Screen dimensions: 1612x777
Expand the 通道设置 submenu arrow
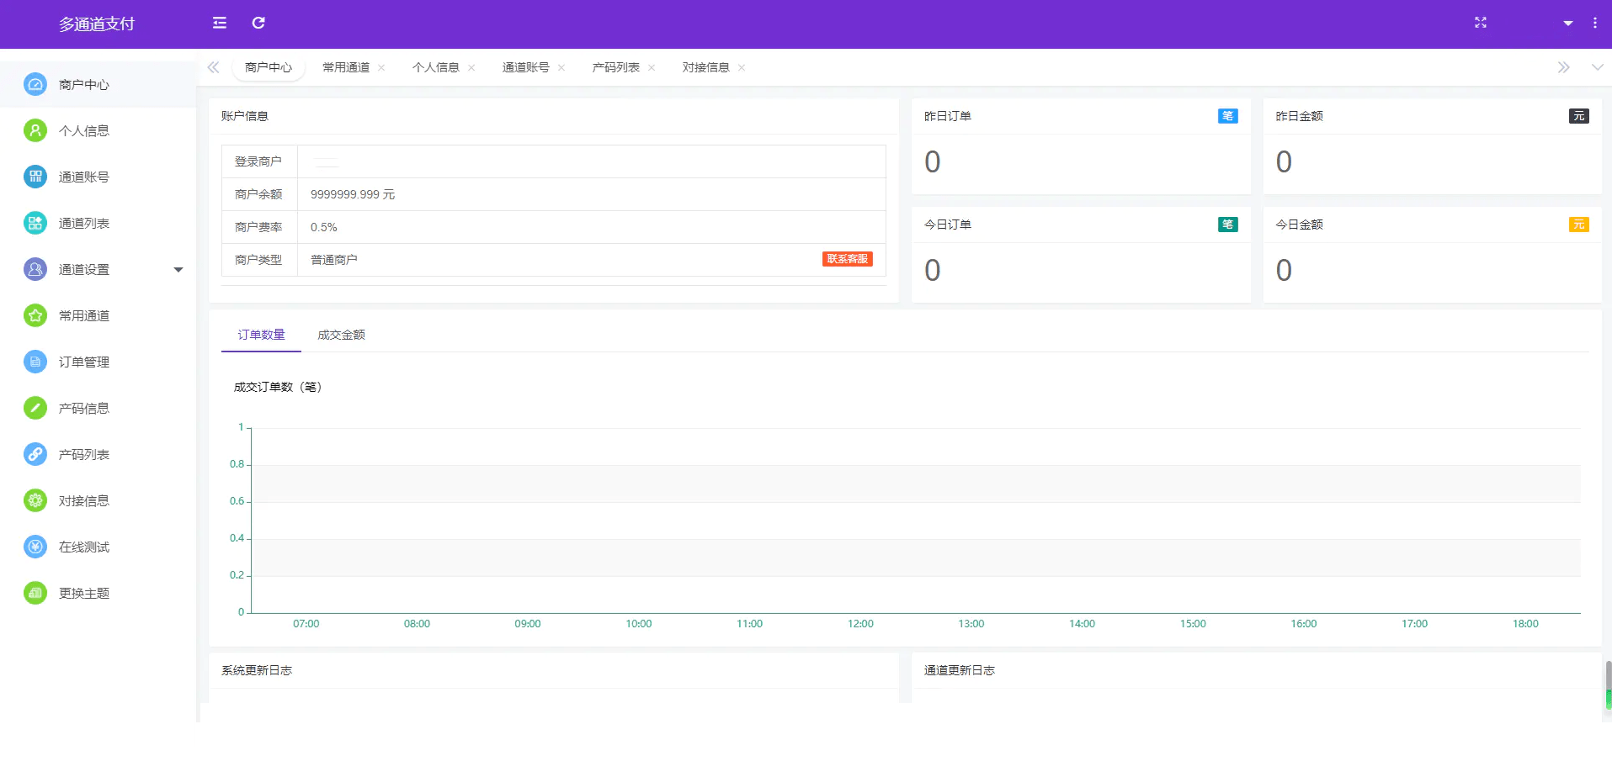click(x=178, y=270)
